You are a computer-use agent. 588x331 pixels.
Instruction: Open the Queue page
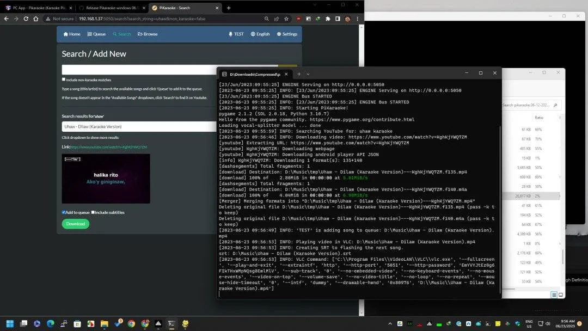pos(96,34)
